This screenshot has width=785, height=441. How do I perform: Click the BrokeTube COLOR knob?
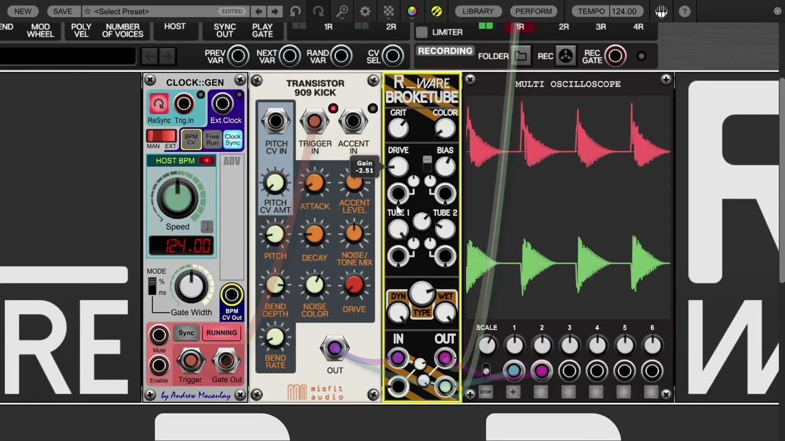tap(445, 128)
